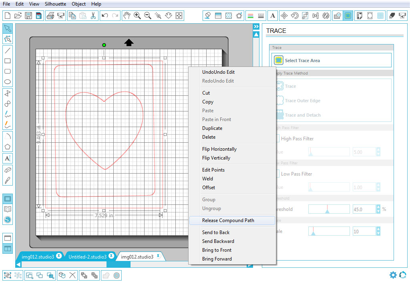Toggle the Low Pass Filter checkbox
410x283 pixels.
[277, 174]
